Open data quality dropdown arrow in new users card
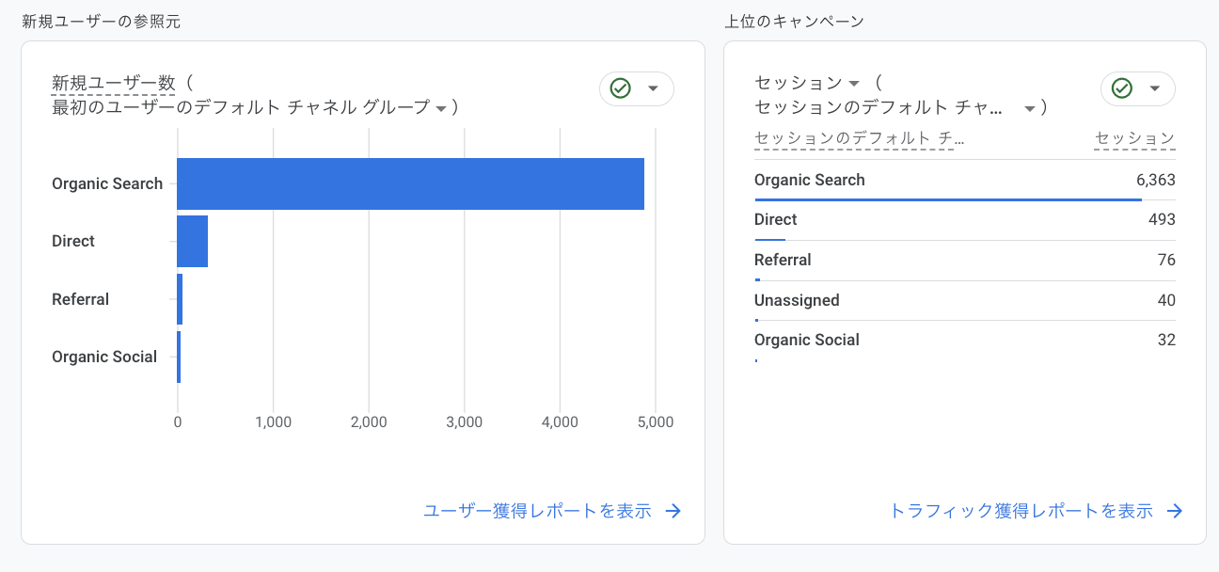 point(653,88)
